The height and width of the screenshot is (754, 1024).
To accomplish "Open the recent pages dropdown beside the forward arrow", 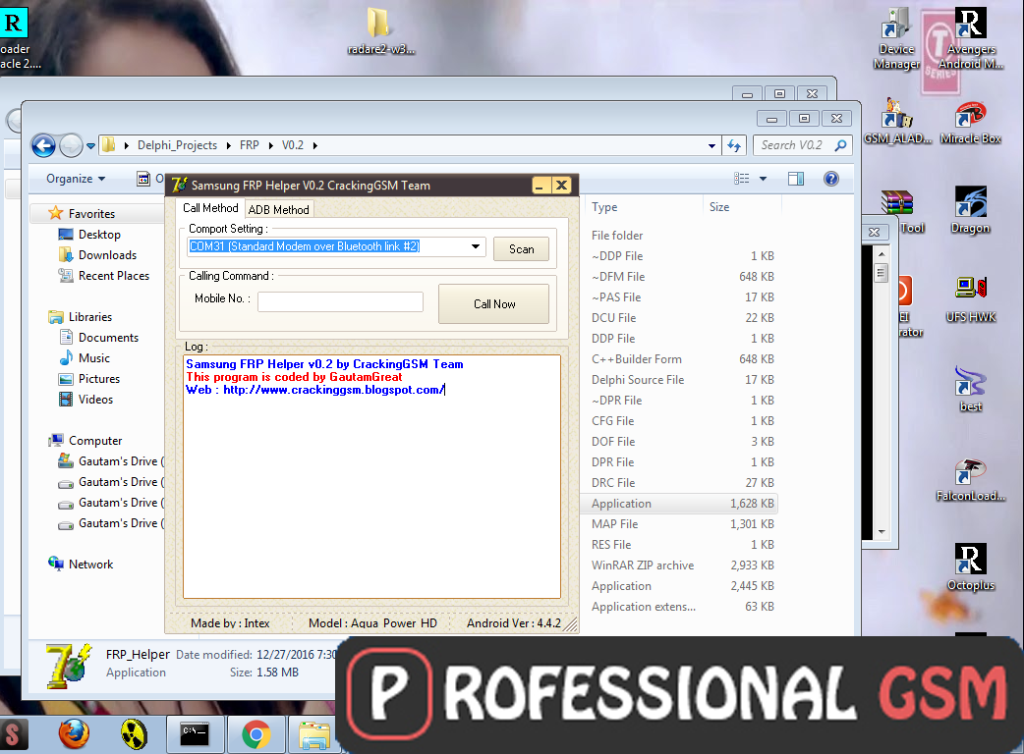I will 90,146.
